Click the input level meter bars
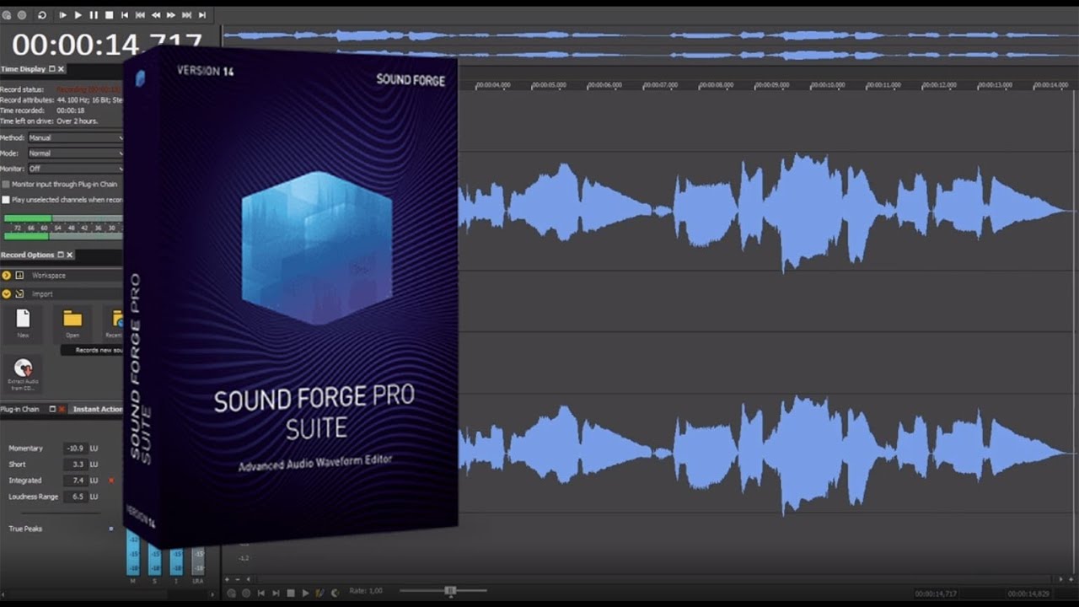This screenshot has width=1079, height=607. 62,227
